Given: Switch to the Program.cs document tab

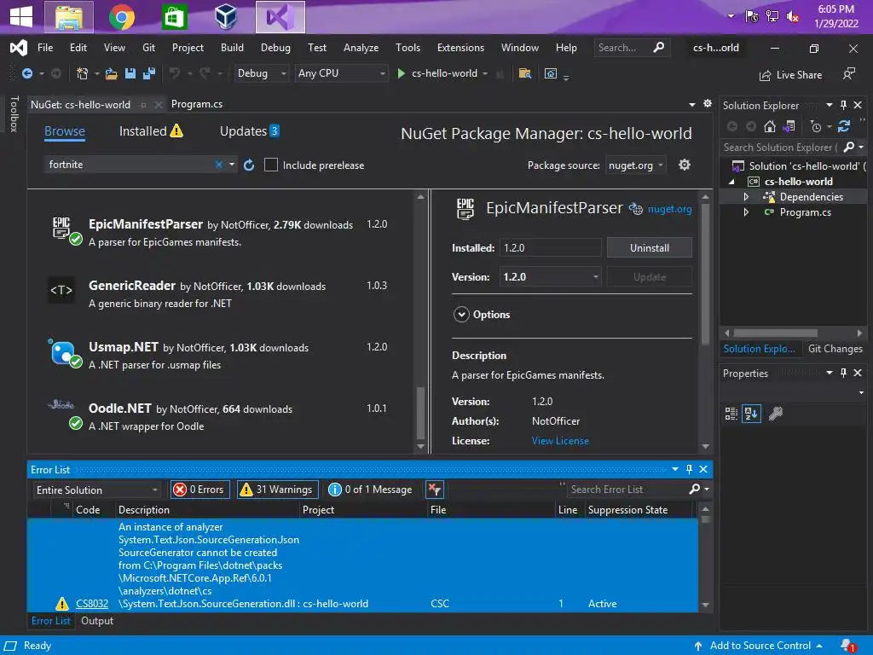Looking at the screenshot, I should click(197, 104).
